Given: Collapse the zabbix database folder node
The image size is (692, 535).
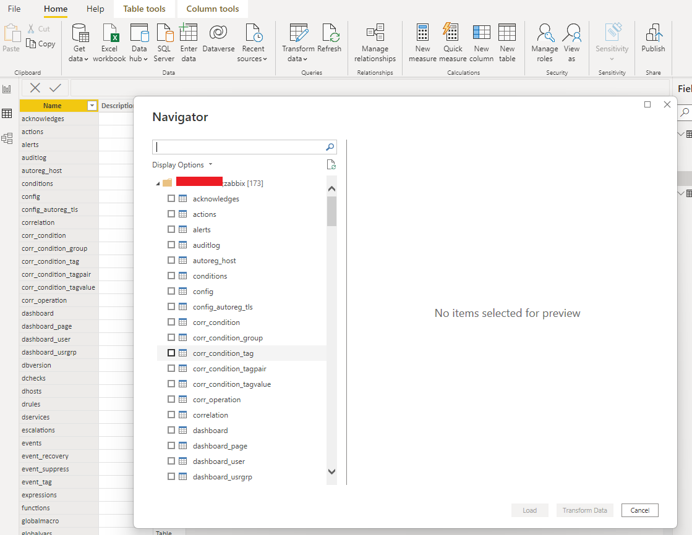Looking at the screenshot, I should (x=157, y=183).
